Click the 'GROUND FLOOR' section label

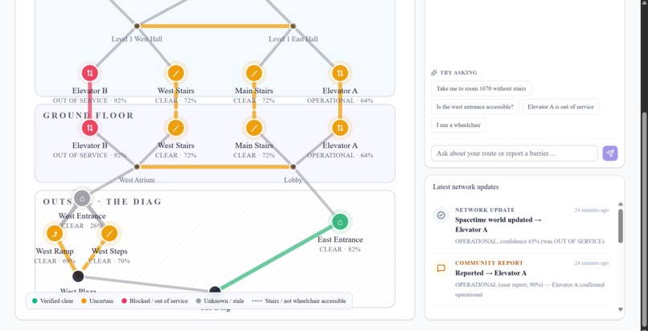[x=88, y=116]
